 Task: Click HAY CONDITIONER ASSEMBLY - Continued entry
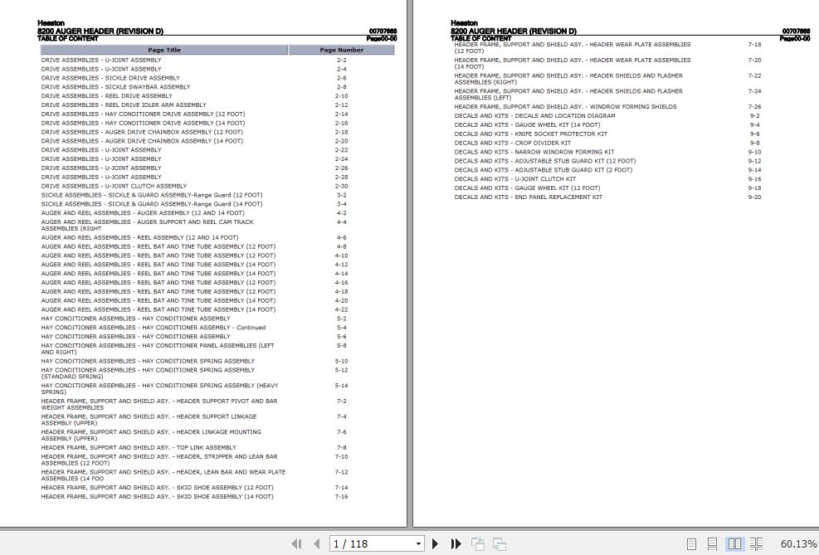pos(153,328)
